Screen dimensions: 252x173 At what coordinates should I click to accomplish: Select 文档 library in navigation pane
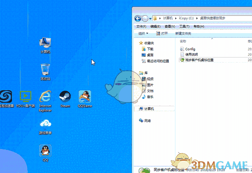click(148, 91)
